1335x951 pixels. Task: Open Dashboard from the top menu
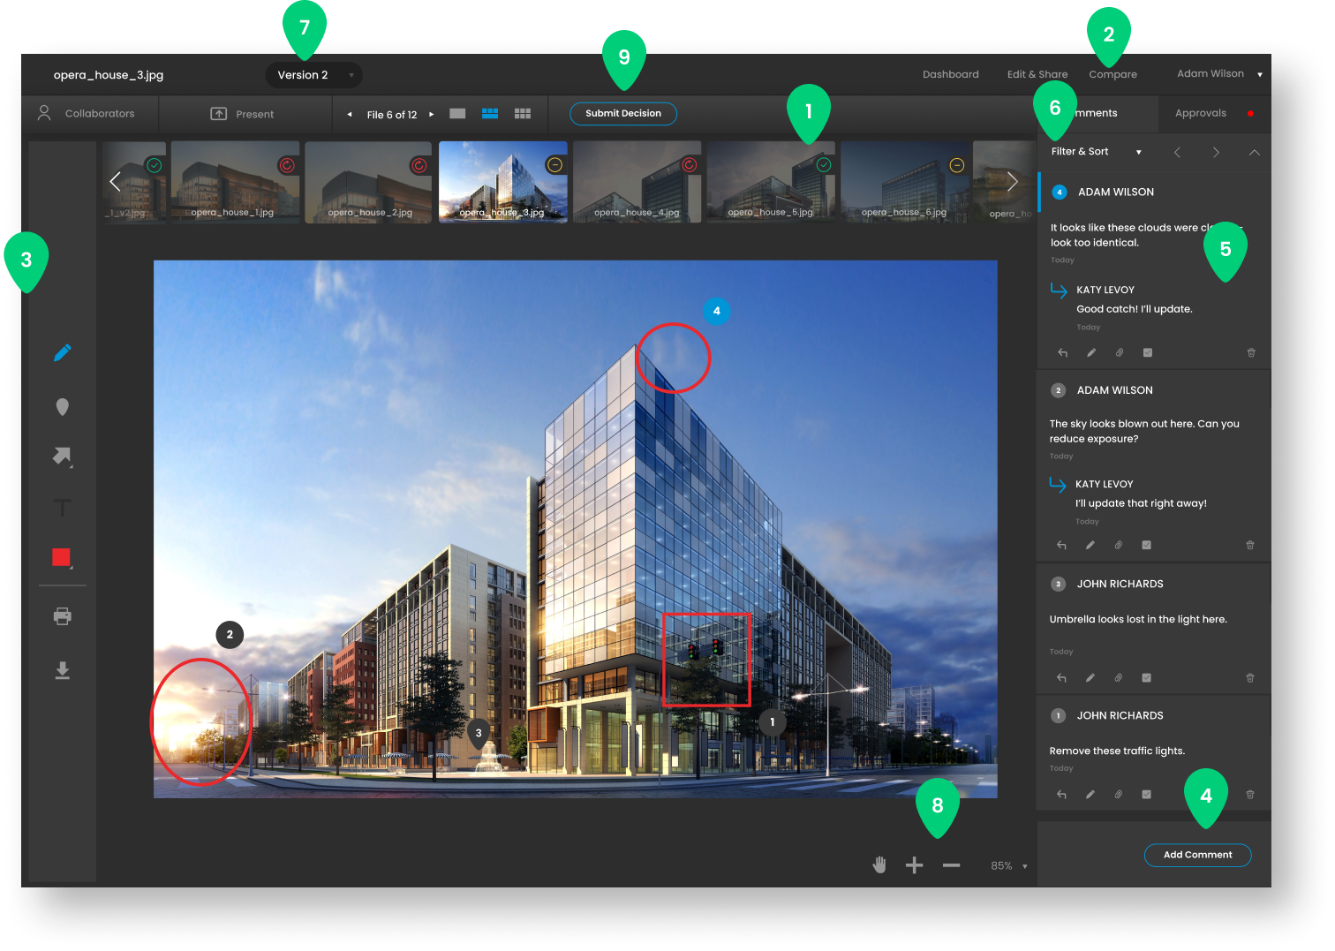point(950,74)
